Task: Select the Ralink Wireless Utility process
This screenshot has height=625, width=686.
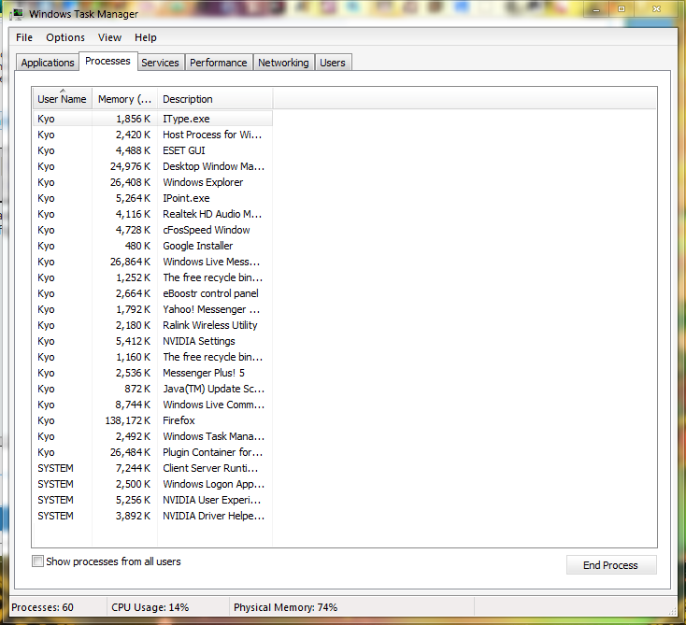Action: pyautogui.click(x=152, y=325)
